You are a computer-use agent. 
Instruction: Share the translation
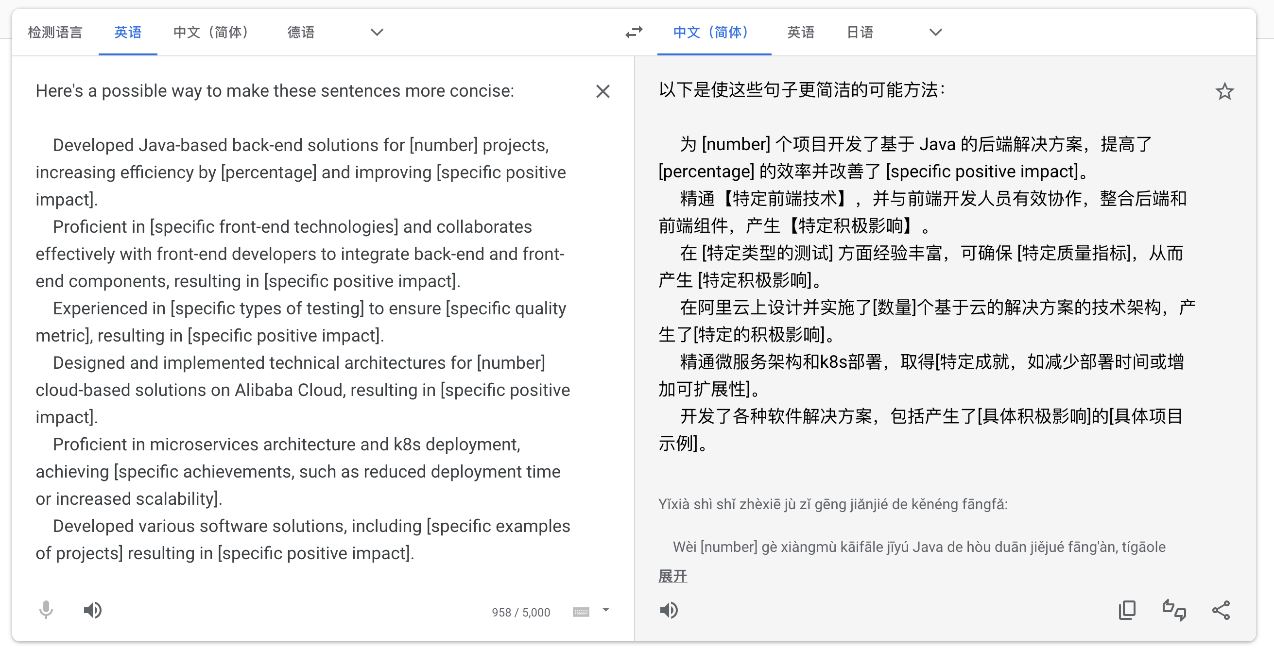[1221, 610]
